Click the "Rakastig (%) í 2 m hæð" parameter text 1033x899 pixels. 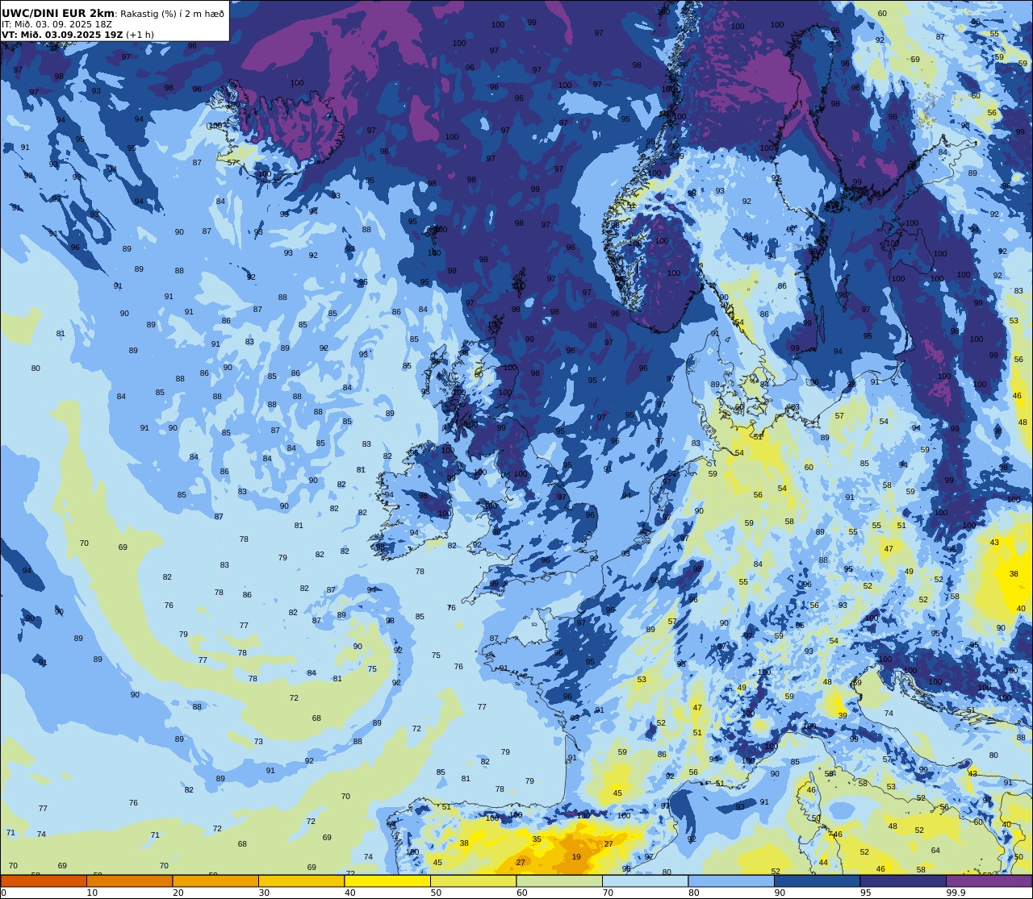coord(172,13)
